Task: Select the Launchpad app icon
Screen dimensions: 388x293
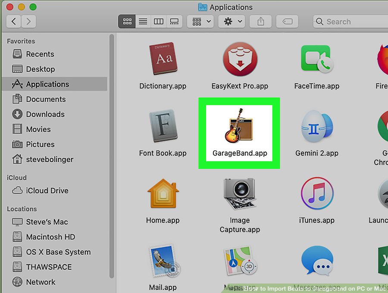Action: pyautogui.click(x=383, y=193)
